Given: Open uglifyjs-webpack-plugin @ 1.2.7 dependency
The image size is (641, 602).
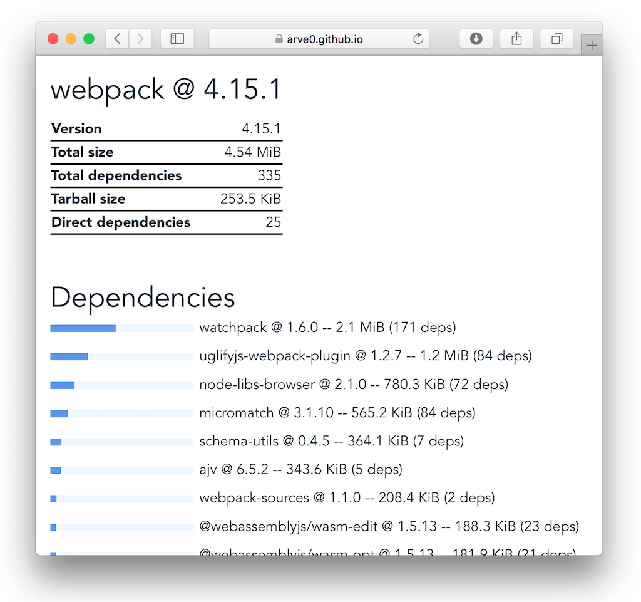Looking at the screenshot, I should 366,356.
